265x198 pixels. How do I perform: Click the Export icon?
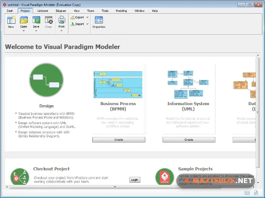click(72, 17)
